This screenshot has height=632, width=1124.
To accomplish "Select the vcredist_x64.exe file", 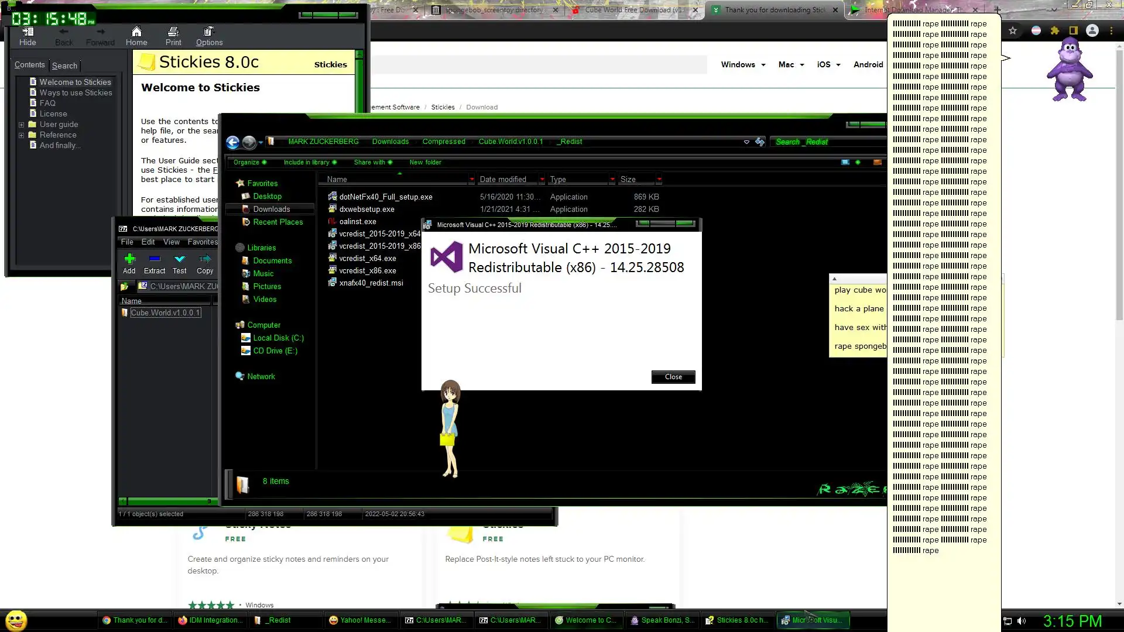I will pos(368,259).
